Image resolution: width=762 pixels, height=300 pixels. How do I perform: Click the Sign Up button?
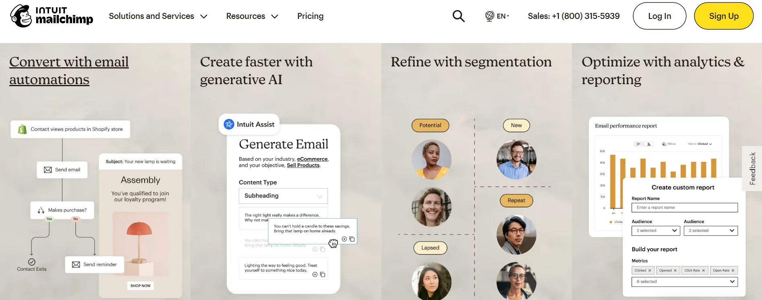[x=724, y=16]
